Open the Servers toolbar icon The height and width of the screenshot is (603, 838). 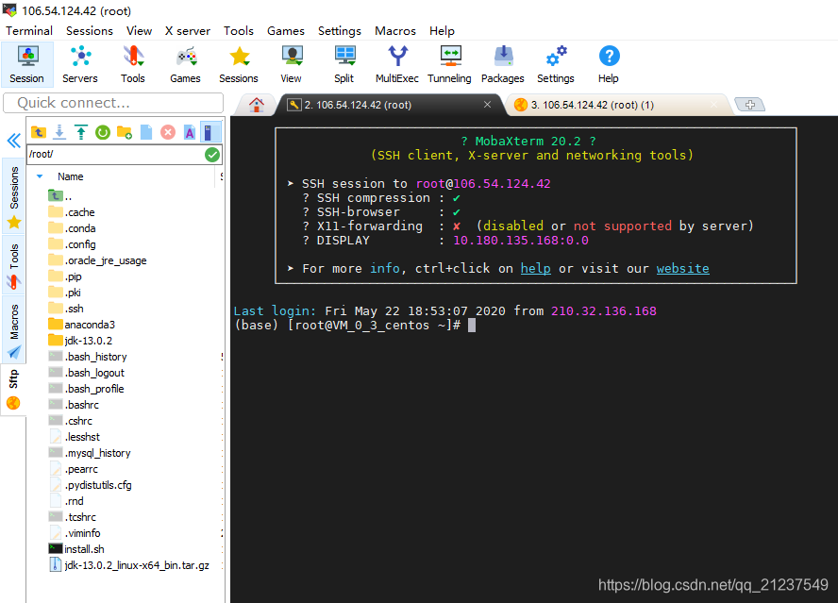click(80, 65)
